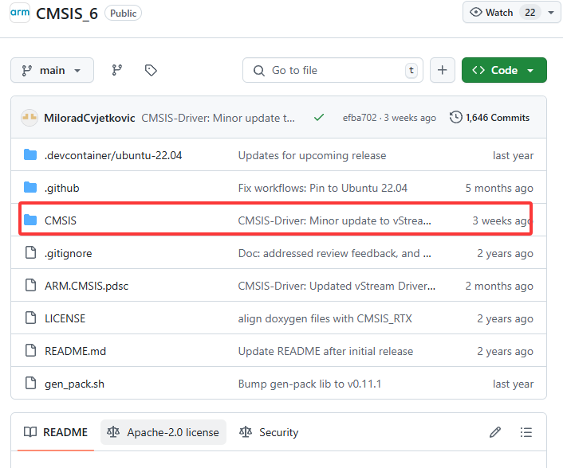The width and height of the screenshot is (563, 468).
Task: Switch to the Apache-2.0 license tab
Action: point(163,432)
